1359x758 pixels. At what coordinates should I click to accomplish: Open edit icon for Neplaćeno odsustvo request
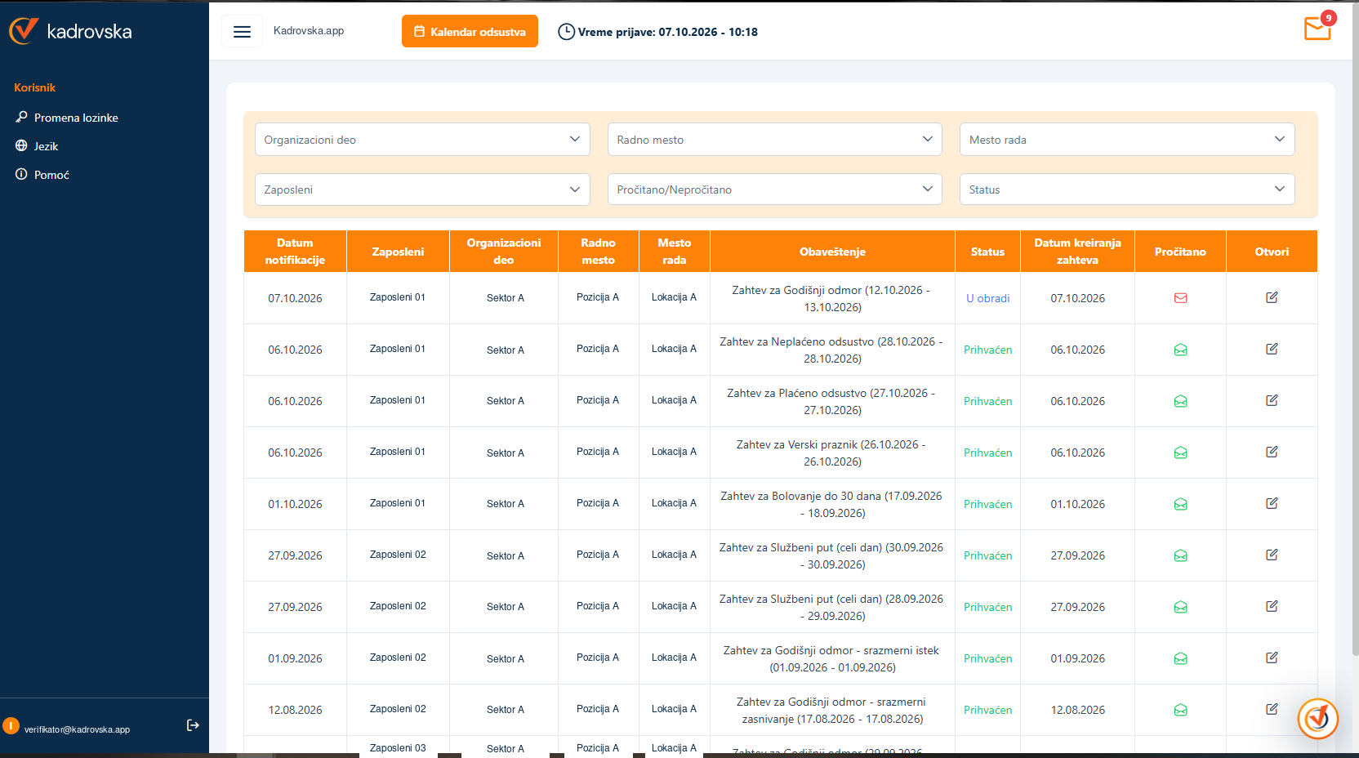click(x=1272, y=349)
